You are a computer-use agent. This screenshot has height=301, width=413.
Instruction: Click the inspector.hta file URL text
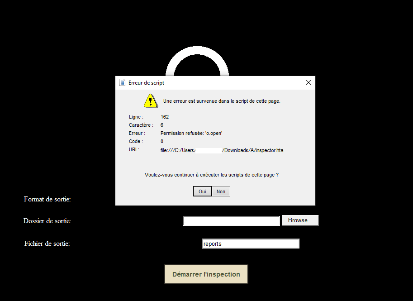(222, 150)
